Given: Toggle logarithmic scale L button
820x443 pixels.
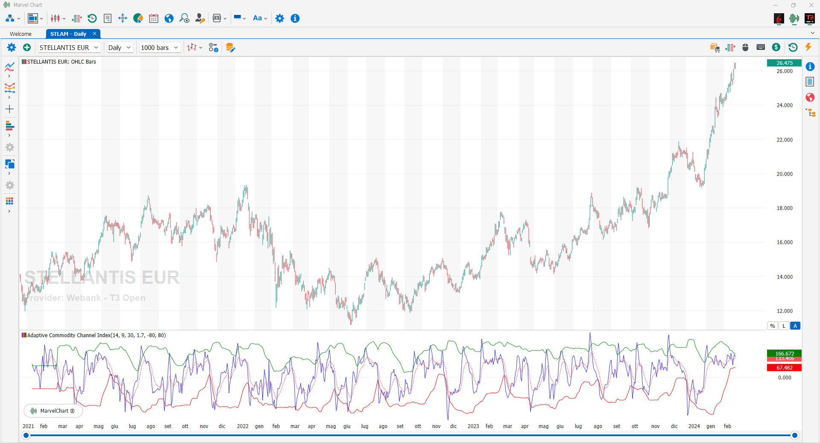Looking at the screenshot, I should [784, 326].
